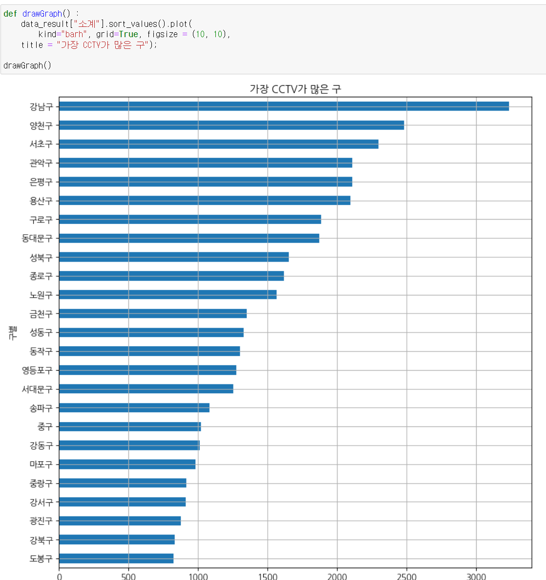This screenshot has height=580, width=546.
Task: Select the 종로구 axis label
Action: pos(42,276)
